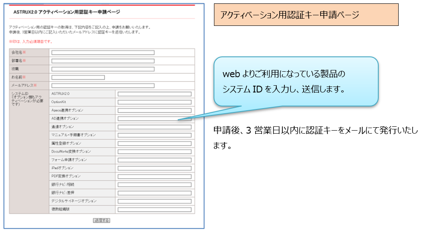Click the iPadオプション input field
Screen dimensions: 422x232
pos(155,168)
